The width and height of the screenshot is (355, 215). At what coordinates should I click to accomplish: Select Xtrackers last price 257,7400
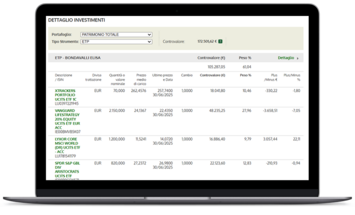(165, 91)
